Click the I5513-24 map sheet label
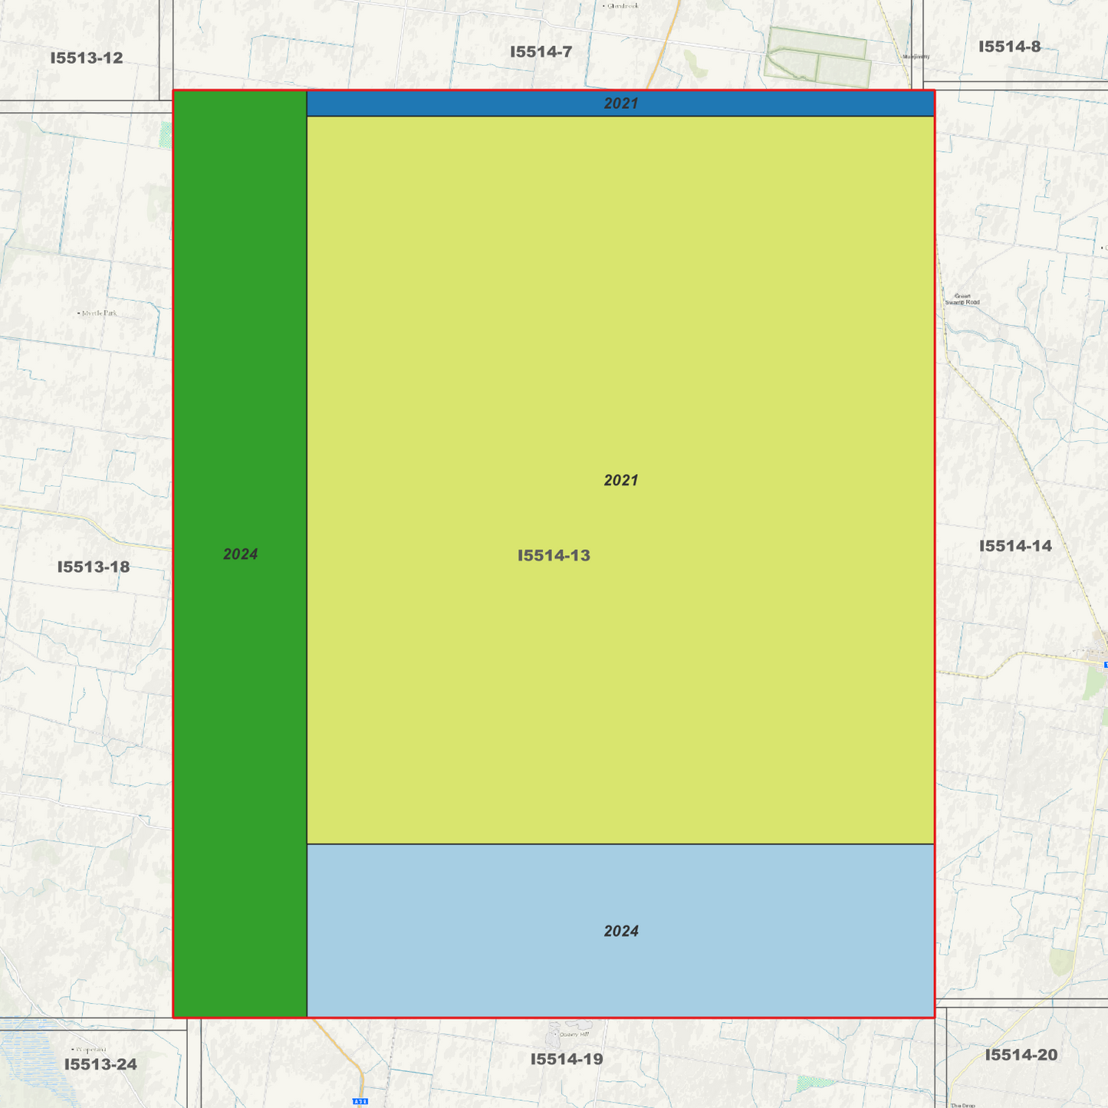This screenshot has height=1108, width=1108. point(100,1064)
